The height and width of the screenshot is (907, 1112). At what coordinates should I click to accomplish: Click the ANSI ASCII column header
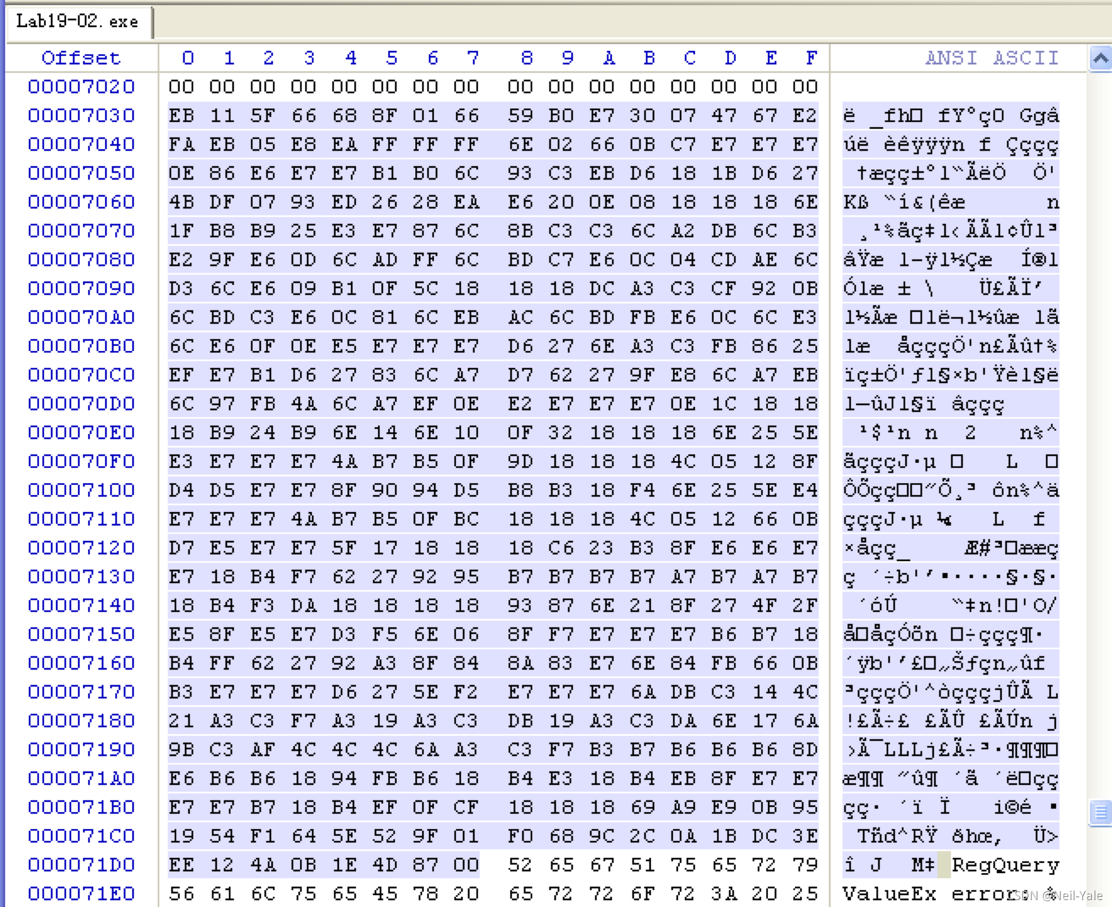[x=992, y=59]
